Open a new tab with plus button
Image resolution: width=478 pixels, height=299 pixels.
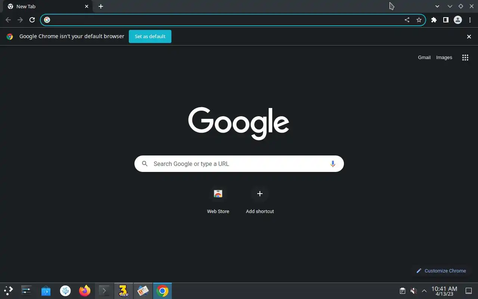pyautogui.click(x=101, y=6)
